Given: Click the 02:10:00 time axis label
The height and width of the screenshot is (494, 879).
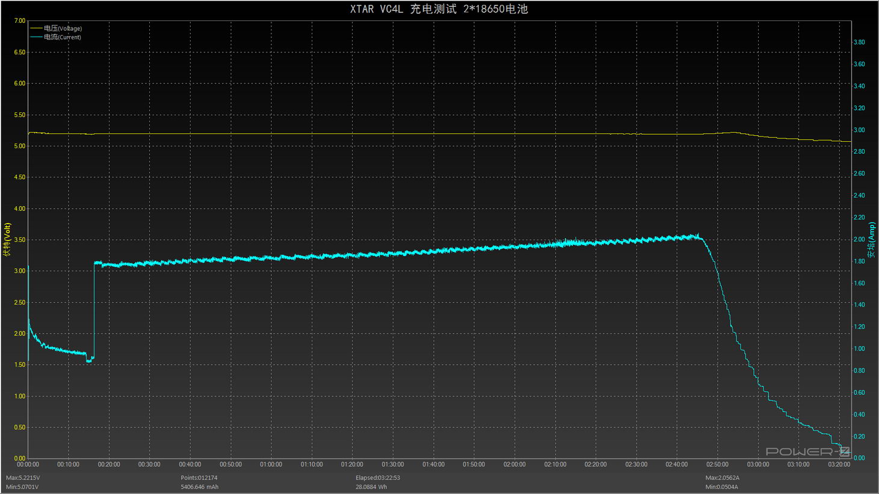Looking at the screenshot, I should (x=555, y=465).
